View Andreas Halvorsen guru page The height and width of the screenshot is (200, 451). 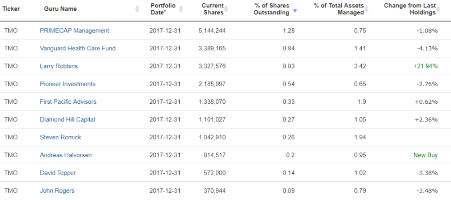pyautogui.click(x=66, y=155)
